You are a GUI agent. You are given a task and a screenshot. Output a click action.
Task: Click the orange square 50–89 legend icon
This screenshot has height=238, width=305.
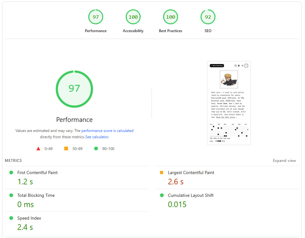(x=66, y=149)
